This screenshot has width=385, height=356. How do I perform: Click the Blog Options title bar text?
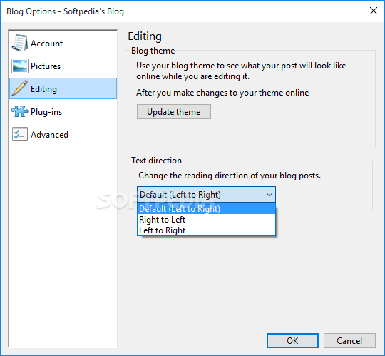click(65, 11)
